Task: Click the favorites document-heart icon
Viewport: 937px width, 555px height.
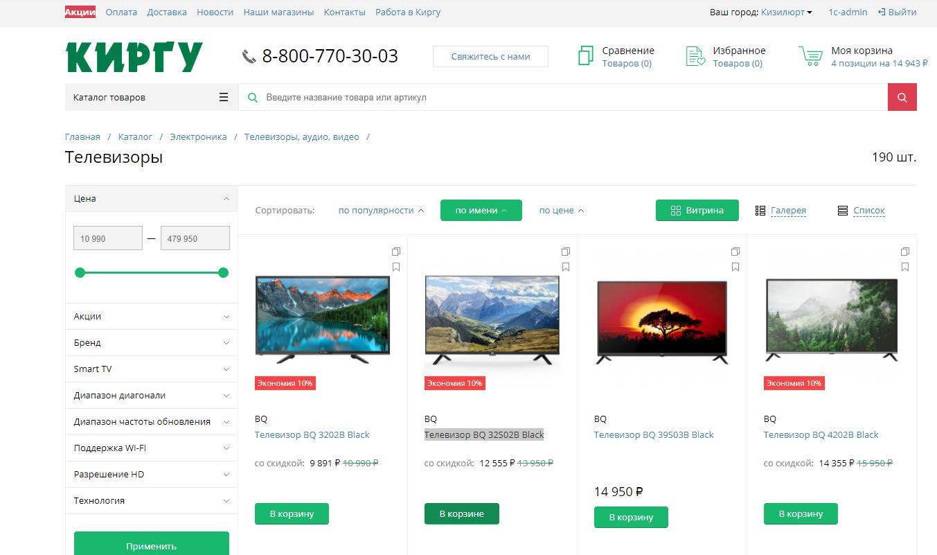Action: pos(695,56)
